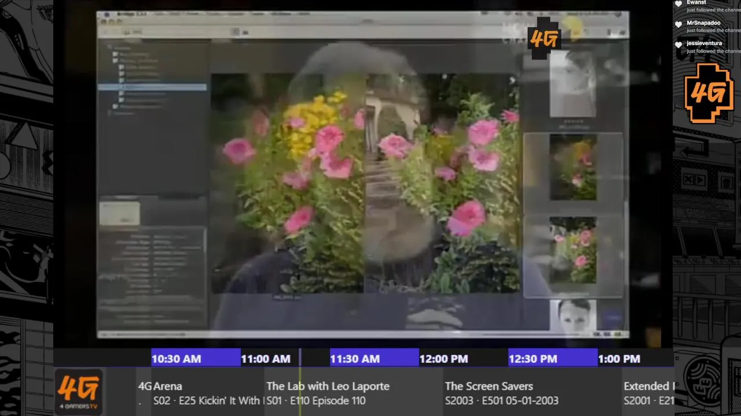Select the Extended S2001 program listing
The height and width of the screenshot is (416, 741).
(x=648, y=393)
